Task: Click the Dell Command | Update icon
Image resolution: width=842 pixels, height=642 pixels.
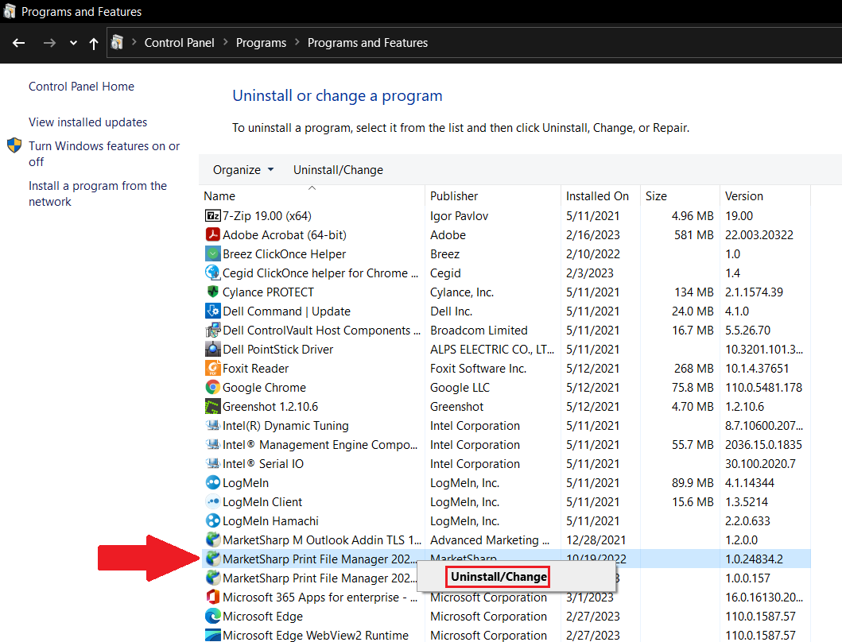Action: coord(213,311)
